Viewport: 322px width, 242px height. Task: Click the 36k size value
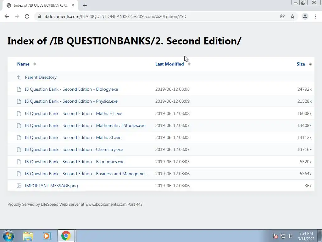pyautogui.click(x=308, y=186)
